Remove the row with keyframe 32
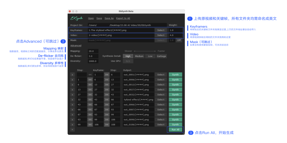This screenshot has height=143, width=287. tap(72, 95)
